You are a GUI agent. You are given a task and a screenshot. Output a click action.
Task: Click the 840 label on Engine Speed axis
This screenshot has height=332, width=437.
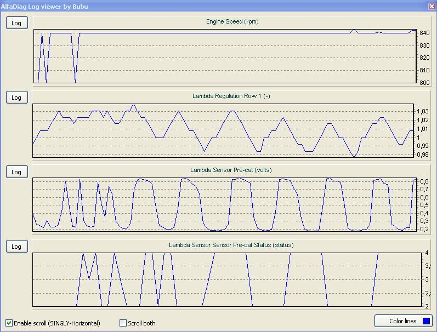click(424, 33)
